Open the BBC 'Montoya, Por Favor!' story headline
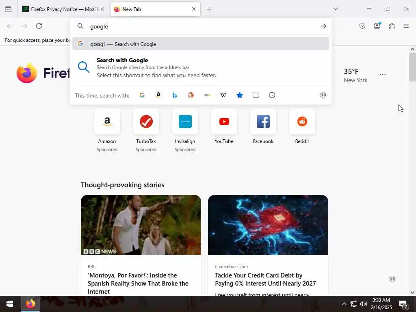Viewport: 416px width, 312px height. tap(138, 283)
